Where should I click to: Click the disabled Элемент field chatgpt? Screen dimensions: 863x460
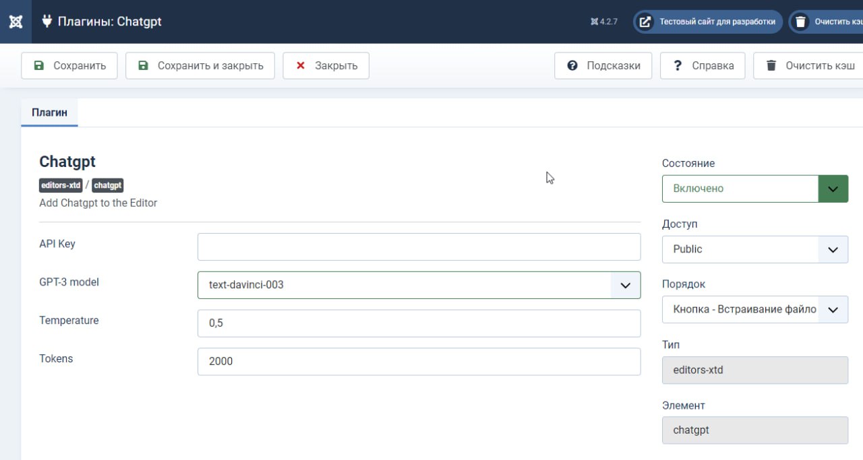755,430
